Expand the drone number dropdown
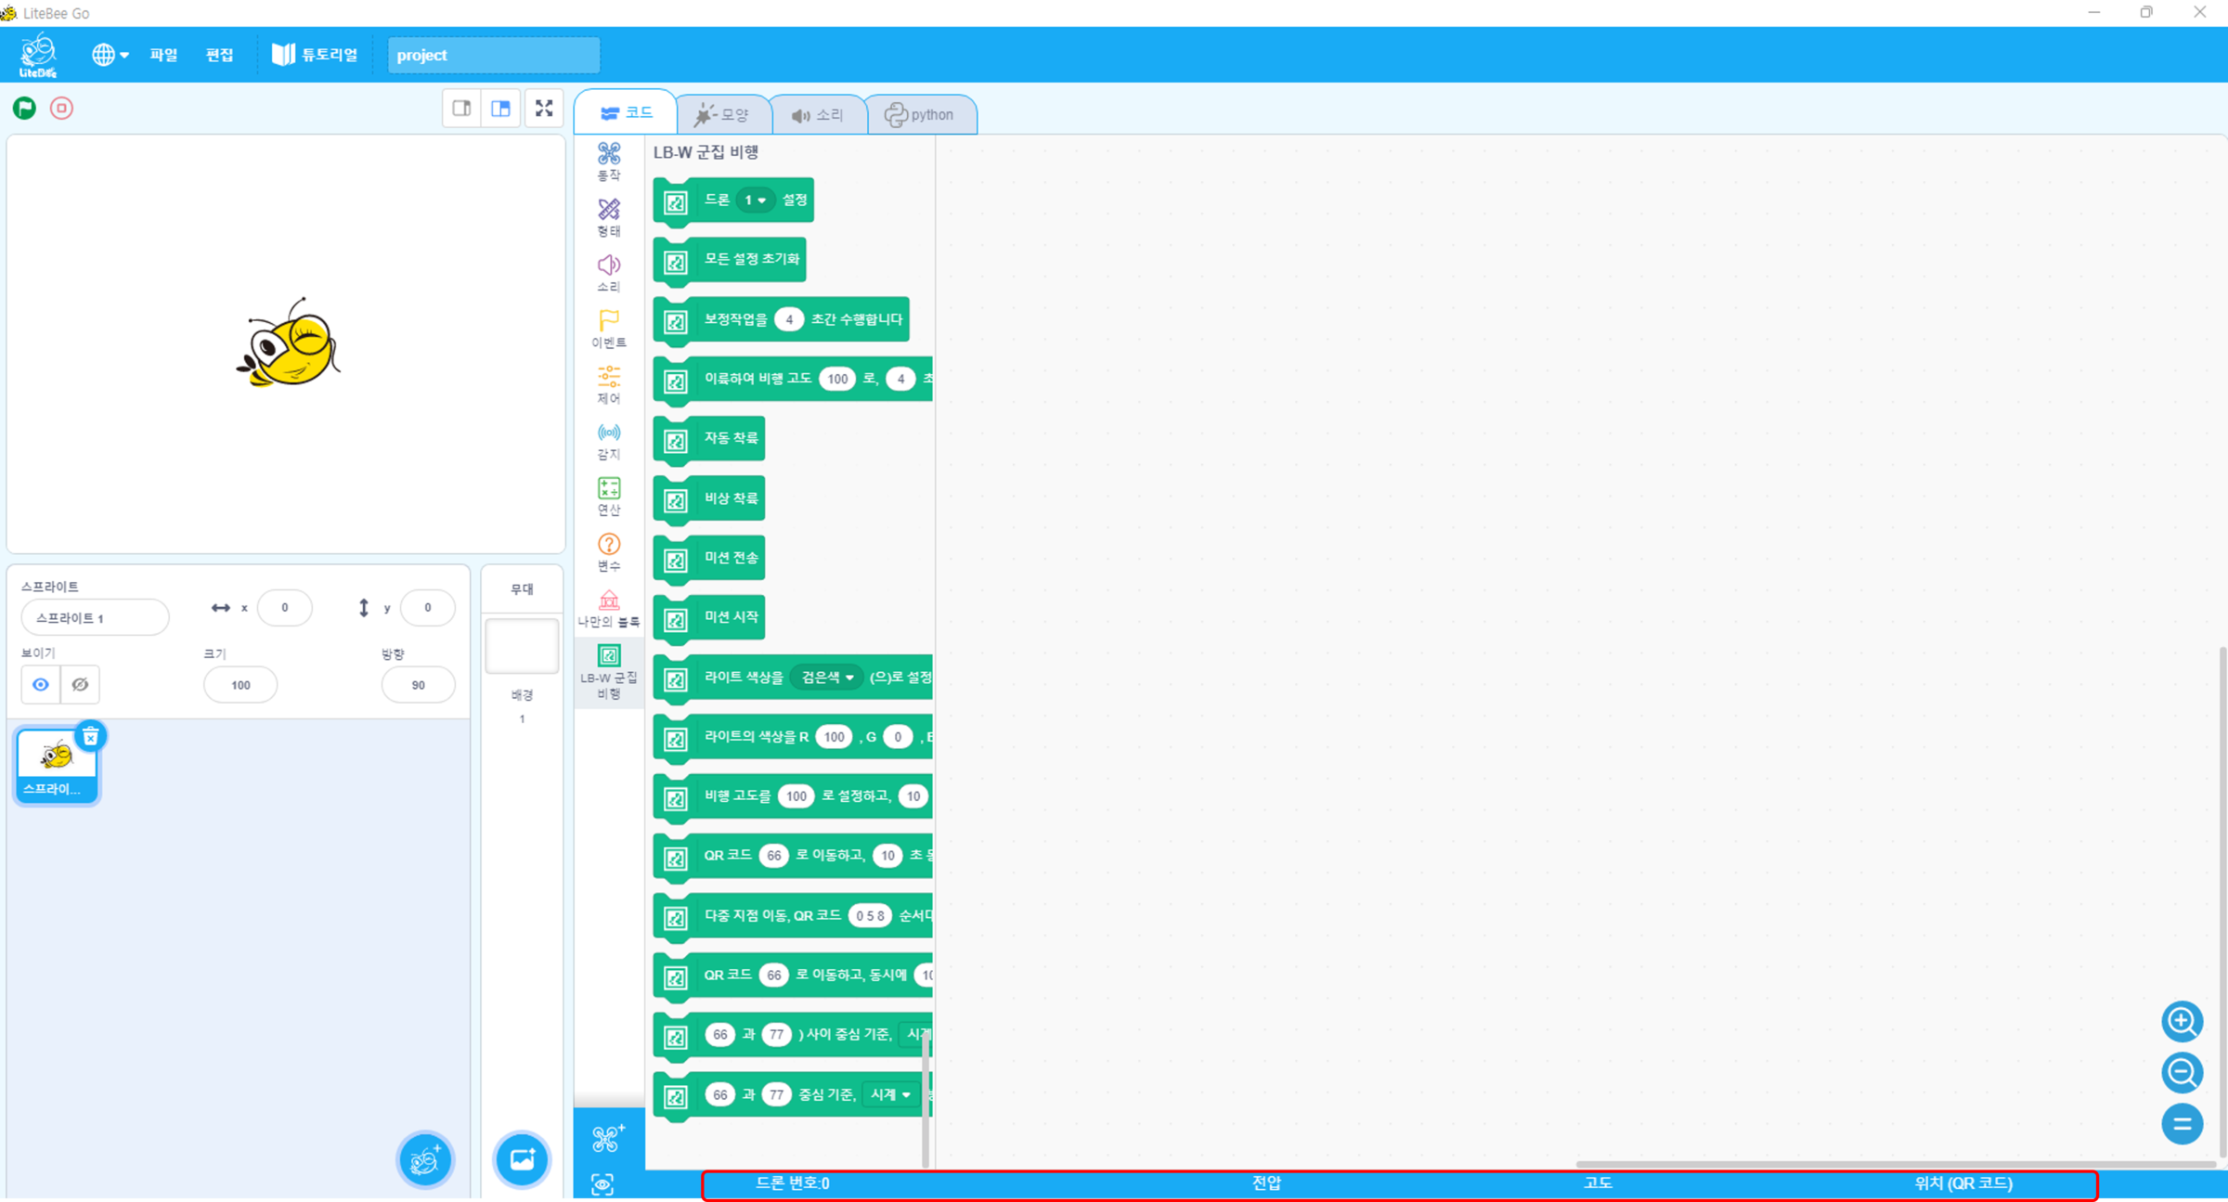 755,200
